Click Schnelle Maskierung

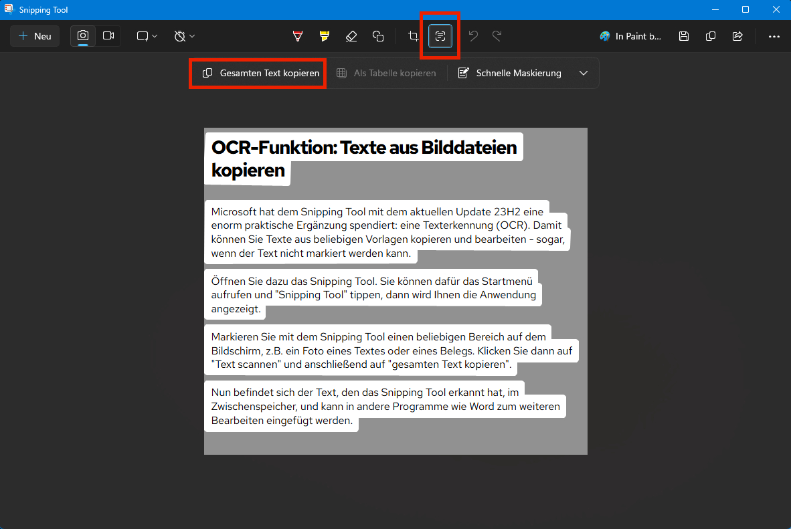coord(510,73)
